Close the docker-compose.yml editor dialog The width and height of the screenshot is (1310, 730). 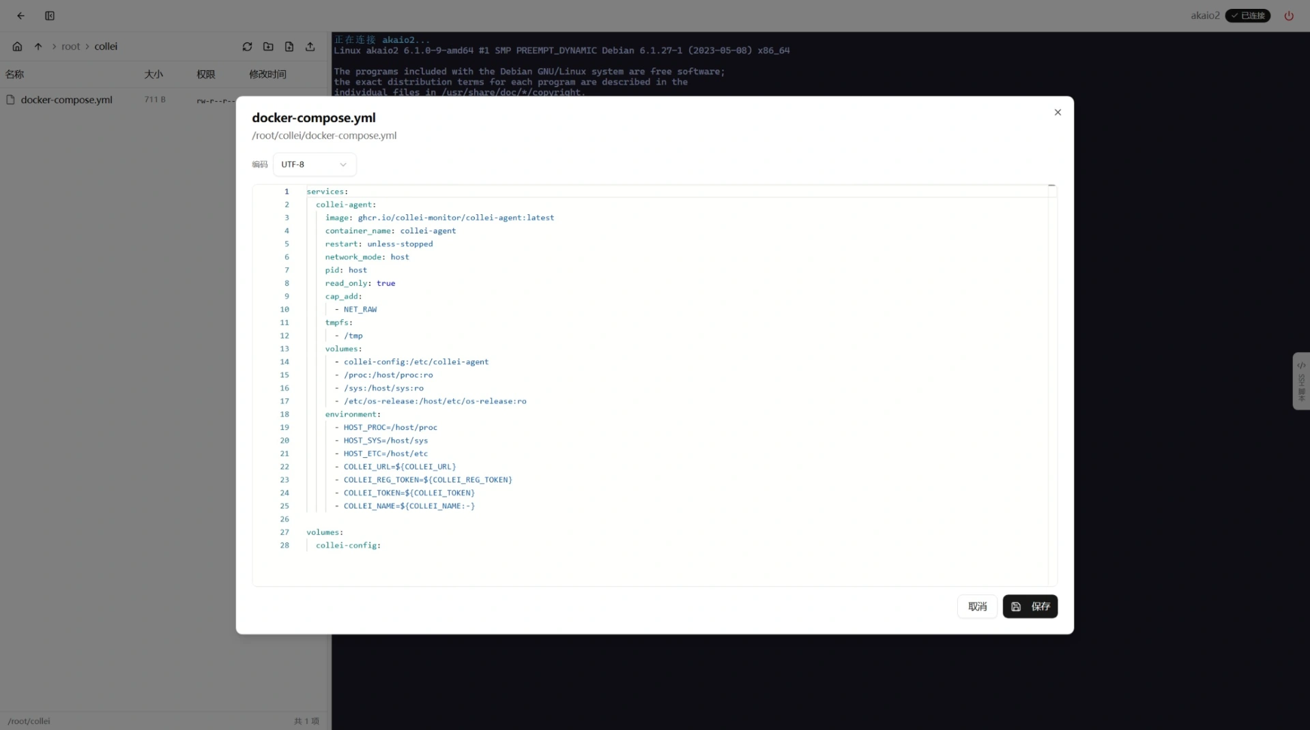pyautogui.click(x=1058, y=113)
